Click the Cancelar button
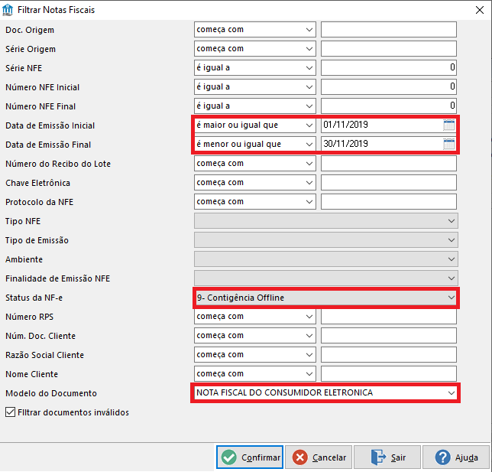This screenshot has height=472, width=492. coord(319,457)
